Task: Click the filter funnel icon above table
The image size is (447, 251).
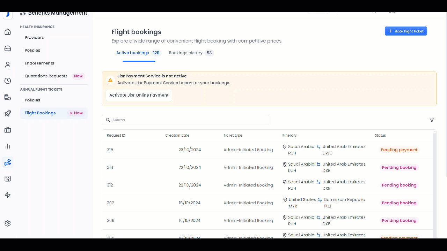Action: click(x=432, y=120)
